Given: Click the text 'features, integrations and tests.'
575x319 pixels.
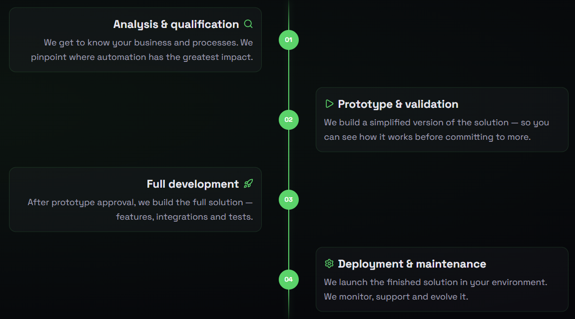Looking at the screenshot, I should tap(184, 217).
